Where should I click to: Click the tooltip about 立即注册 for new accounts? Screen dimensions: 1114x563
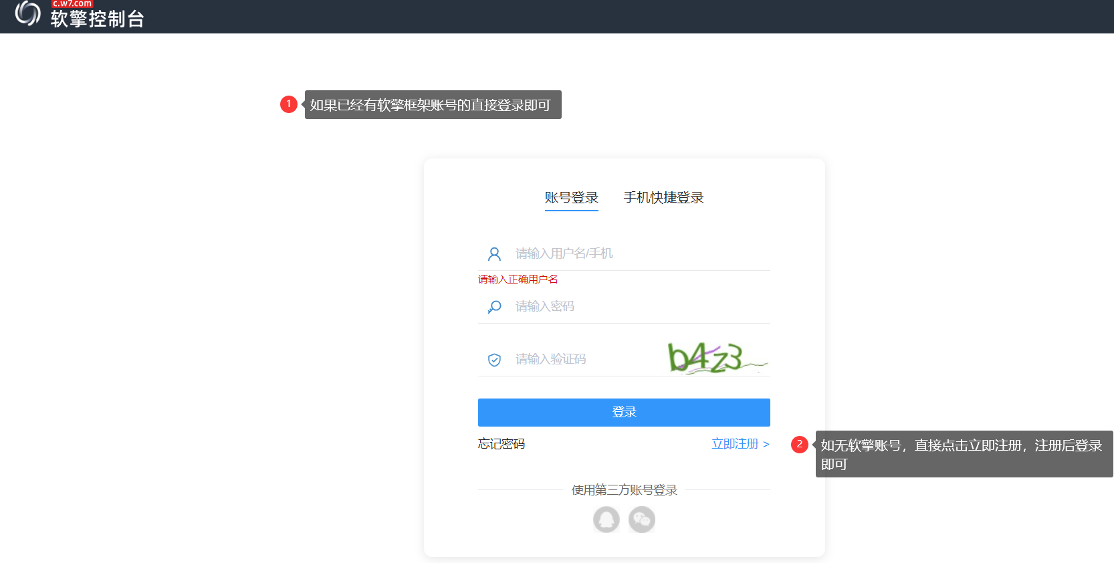pos(964,454)
